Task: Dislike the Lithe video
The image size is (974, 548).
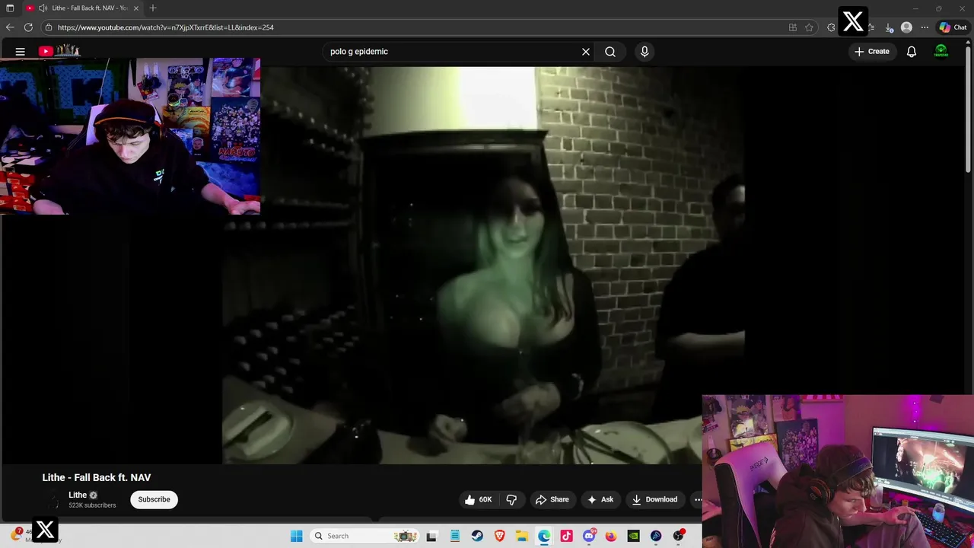Action: (x=511, y=499)
